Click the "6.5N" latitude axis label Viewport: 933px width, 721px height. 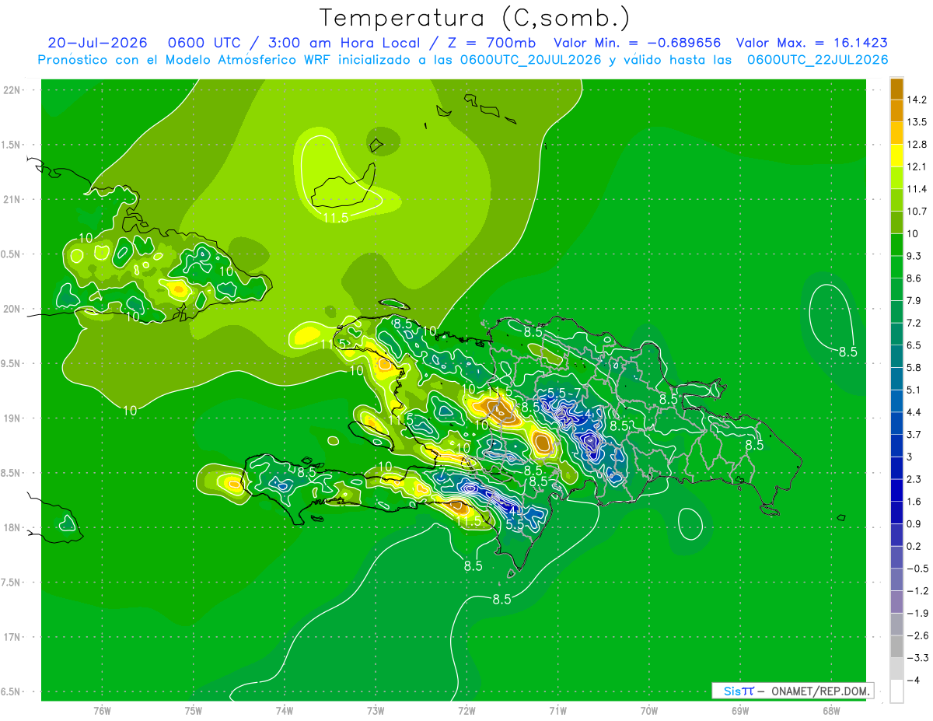coord(11,691)
